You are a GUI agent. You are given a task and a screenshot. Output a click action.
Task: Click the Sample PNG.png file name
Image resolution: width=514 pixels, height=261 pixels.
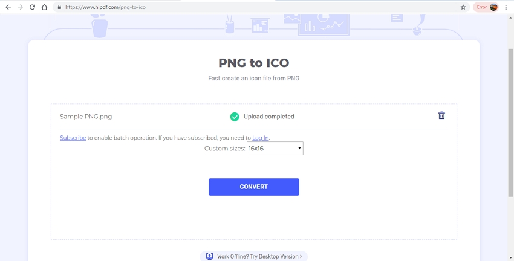[86, 117]
